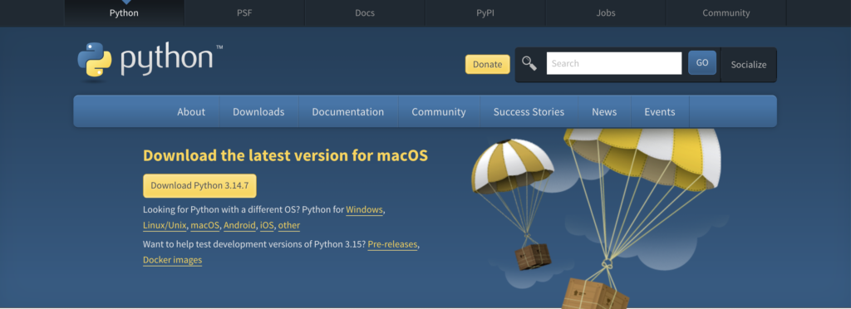Screen dimensions: 851x309
Task: Follow the iOS link
Action: [267, 225]
